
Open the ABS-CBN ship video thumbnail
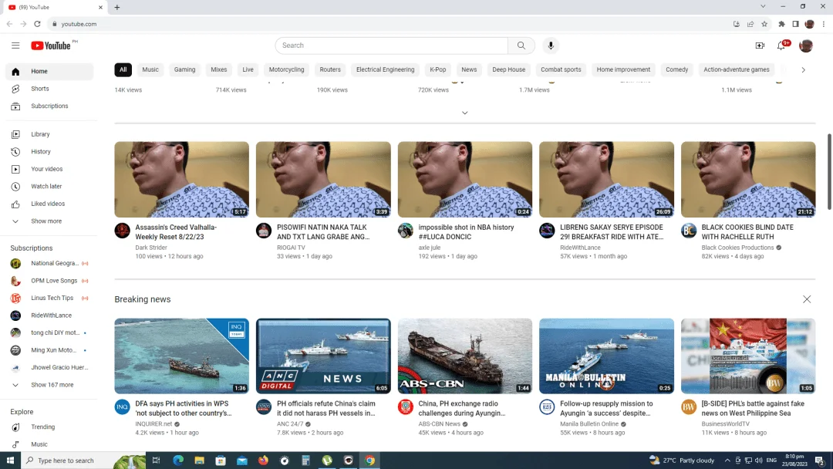pos(465,356)
